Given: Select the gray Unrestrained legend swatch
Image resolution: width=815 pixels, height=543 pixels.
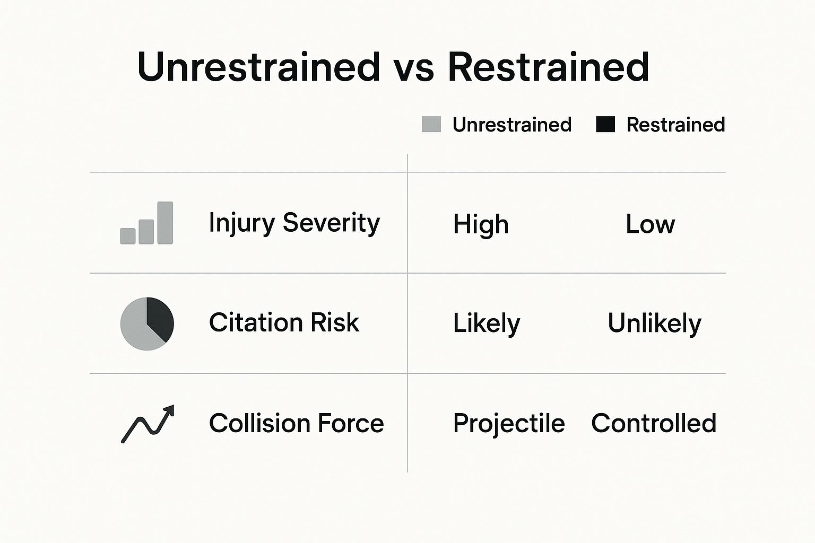Looking at the screenshot, I should click(x=431, y=125).
